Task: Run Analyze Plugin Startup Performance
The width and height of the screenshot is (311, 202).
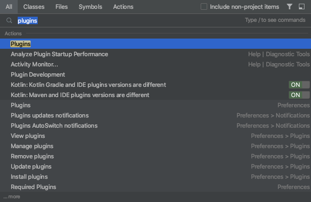Action: point(59,54)
